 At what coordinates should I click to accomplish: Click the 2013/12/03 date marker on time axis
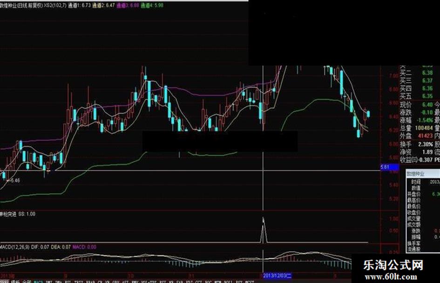coord(277,276)
